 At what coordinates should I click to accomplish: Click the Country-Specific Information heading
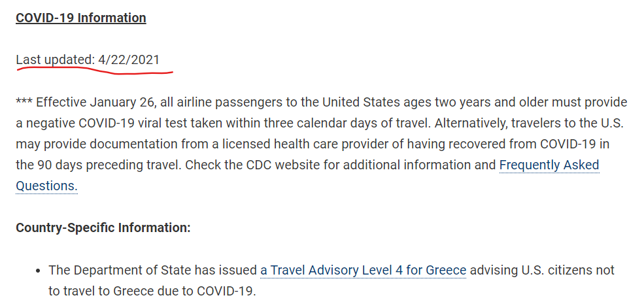point(103,227)
